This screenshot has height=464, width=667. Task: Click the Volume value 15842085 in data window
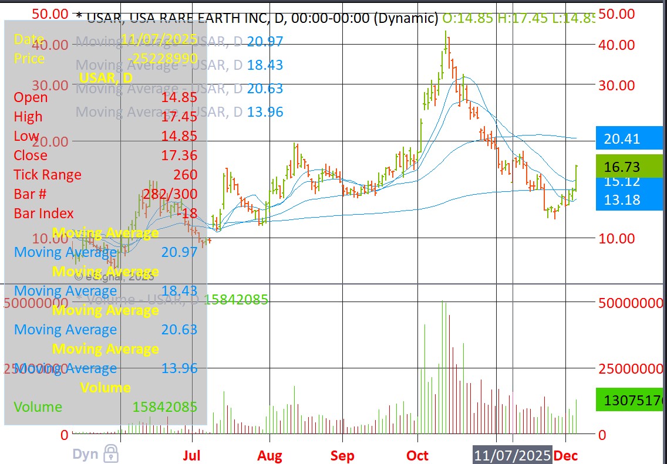tap(164, 407)
